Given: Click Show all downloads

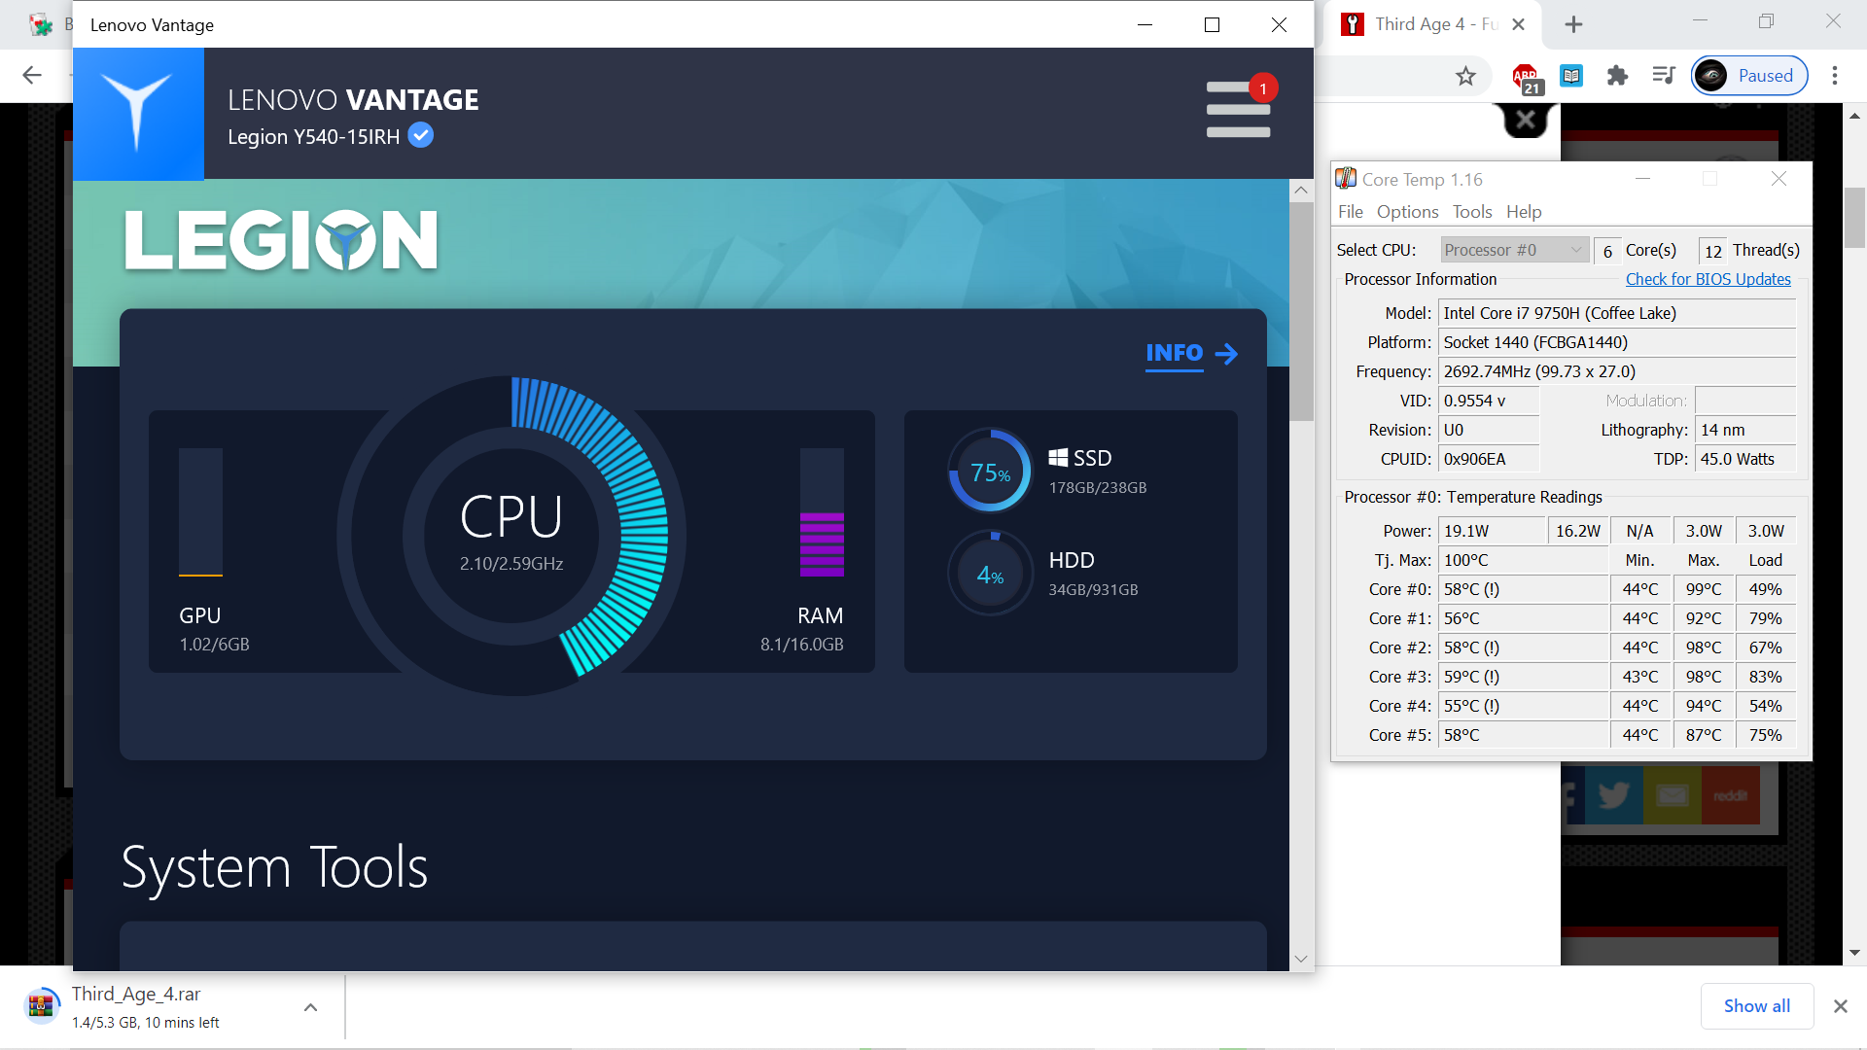Looking at the screenshot, I should [x=1756, y=1006].
